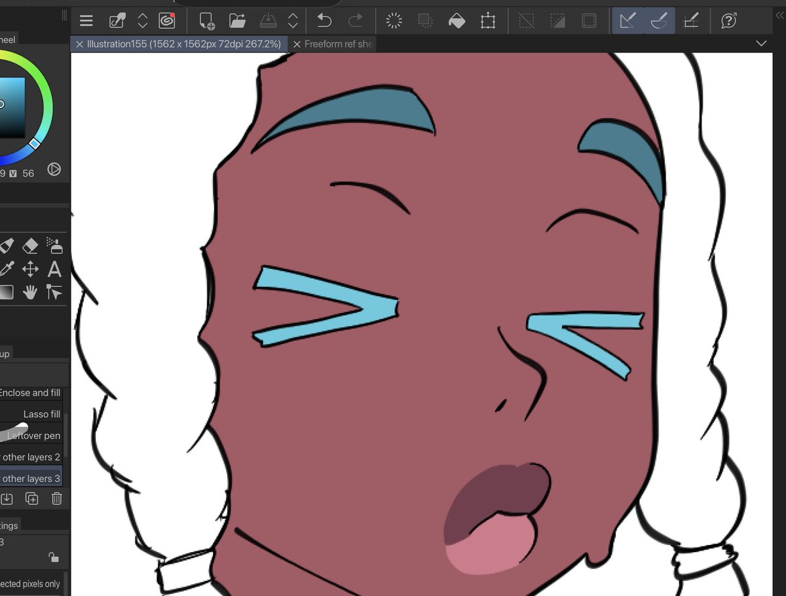Click the sub tool list scrollbar
Viewport: 786px width, 596px height.
tap(66, 436)
